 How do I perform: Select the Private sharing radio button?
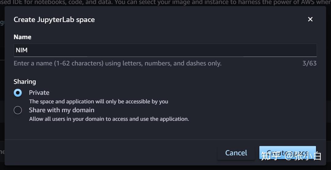pyautogui.click(x=18, y=93)
